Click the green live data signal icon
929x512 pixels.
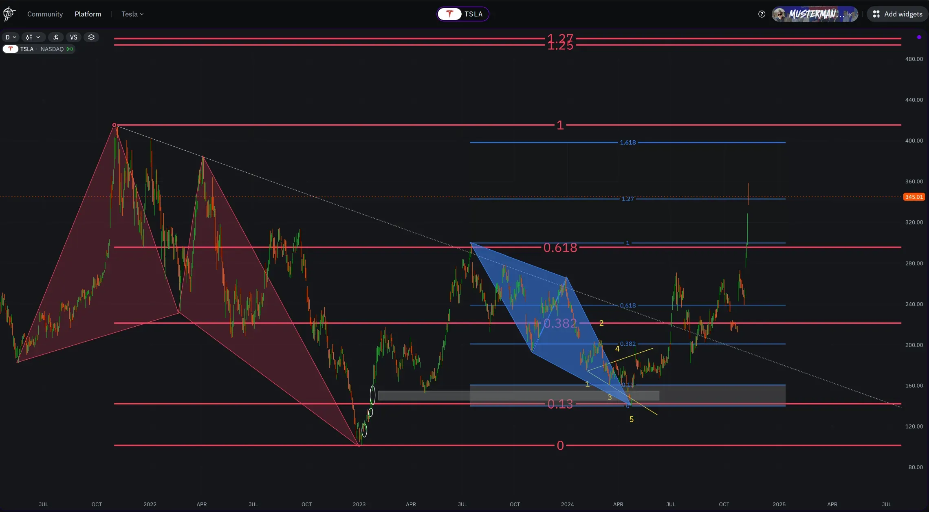click(x=70, y=49)
